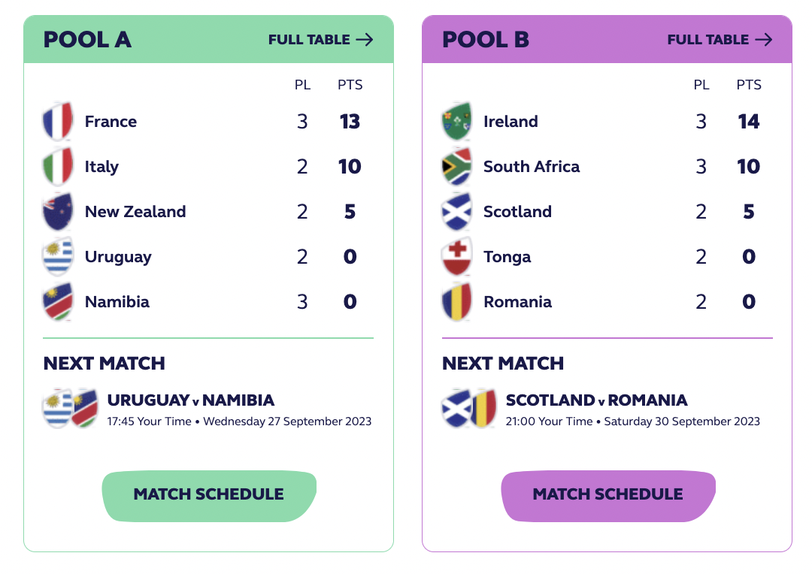Select the South Africa flag shield

(x=456, y=167)
